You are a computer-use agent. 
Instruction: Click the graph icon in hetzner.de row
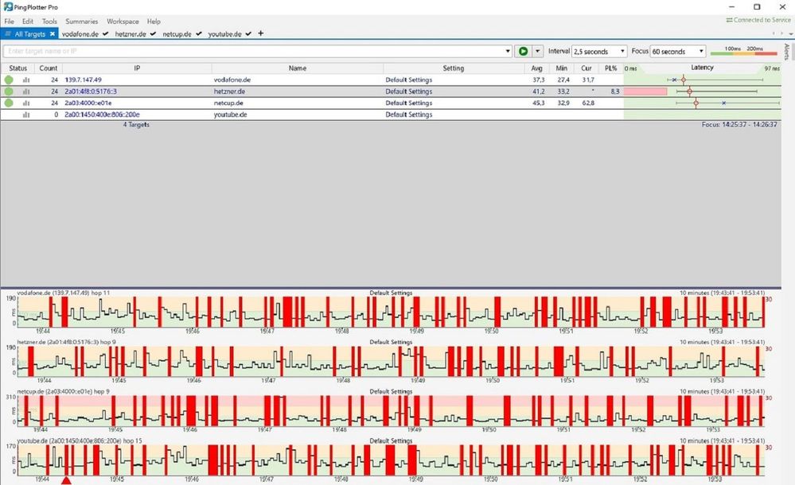tap(26, 91)
